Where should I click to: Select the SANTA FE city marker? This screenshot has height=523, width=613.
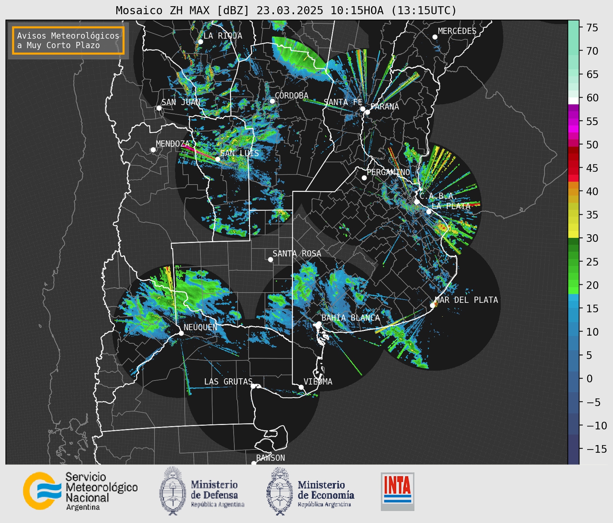(x=363, y=109)
